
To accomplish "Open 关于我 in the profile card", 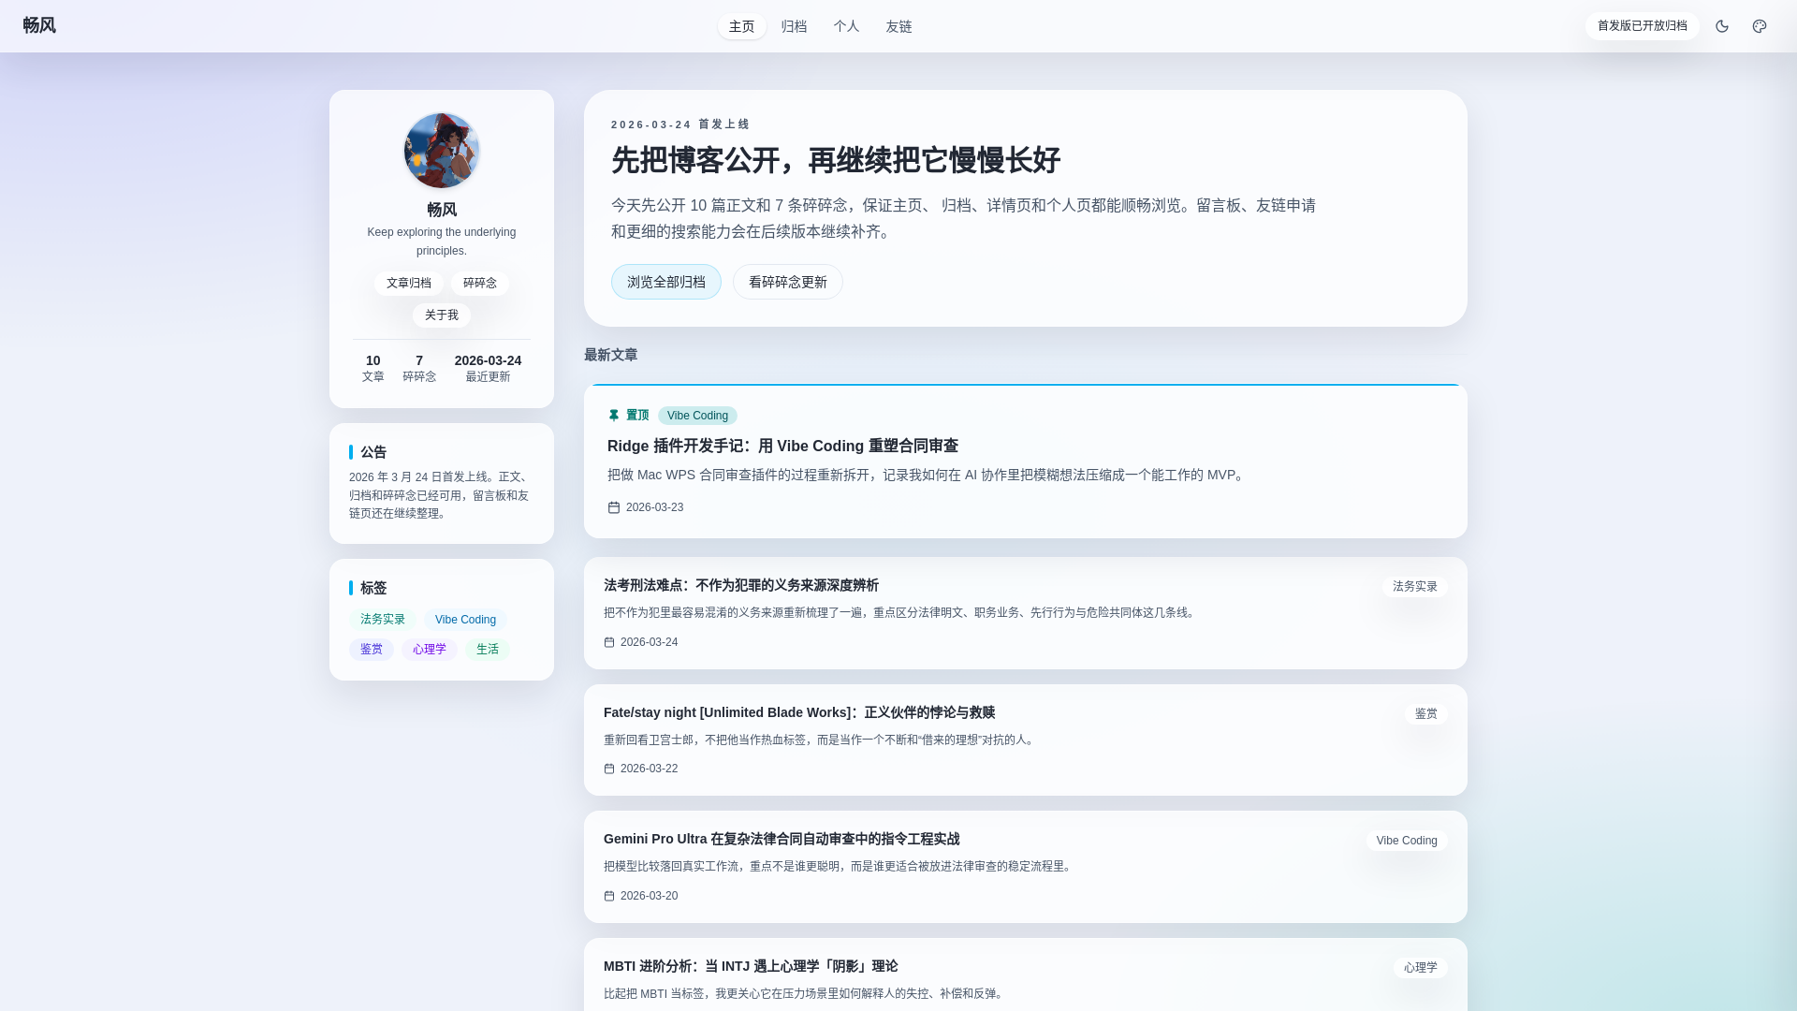I will coord(442,315).
